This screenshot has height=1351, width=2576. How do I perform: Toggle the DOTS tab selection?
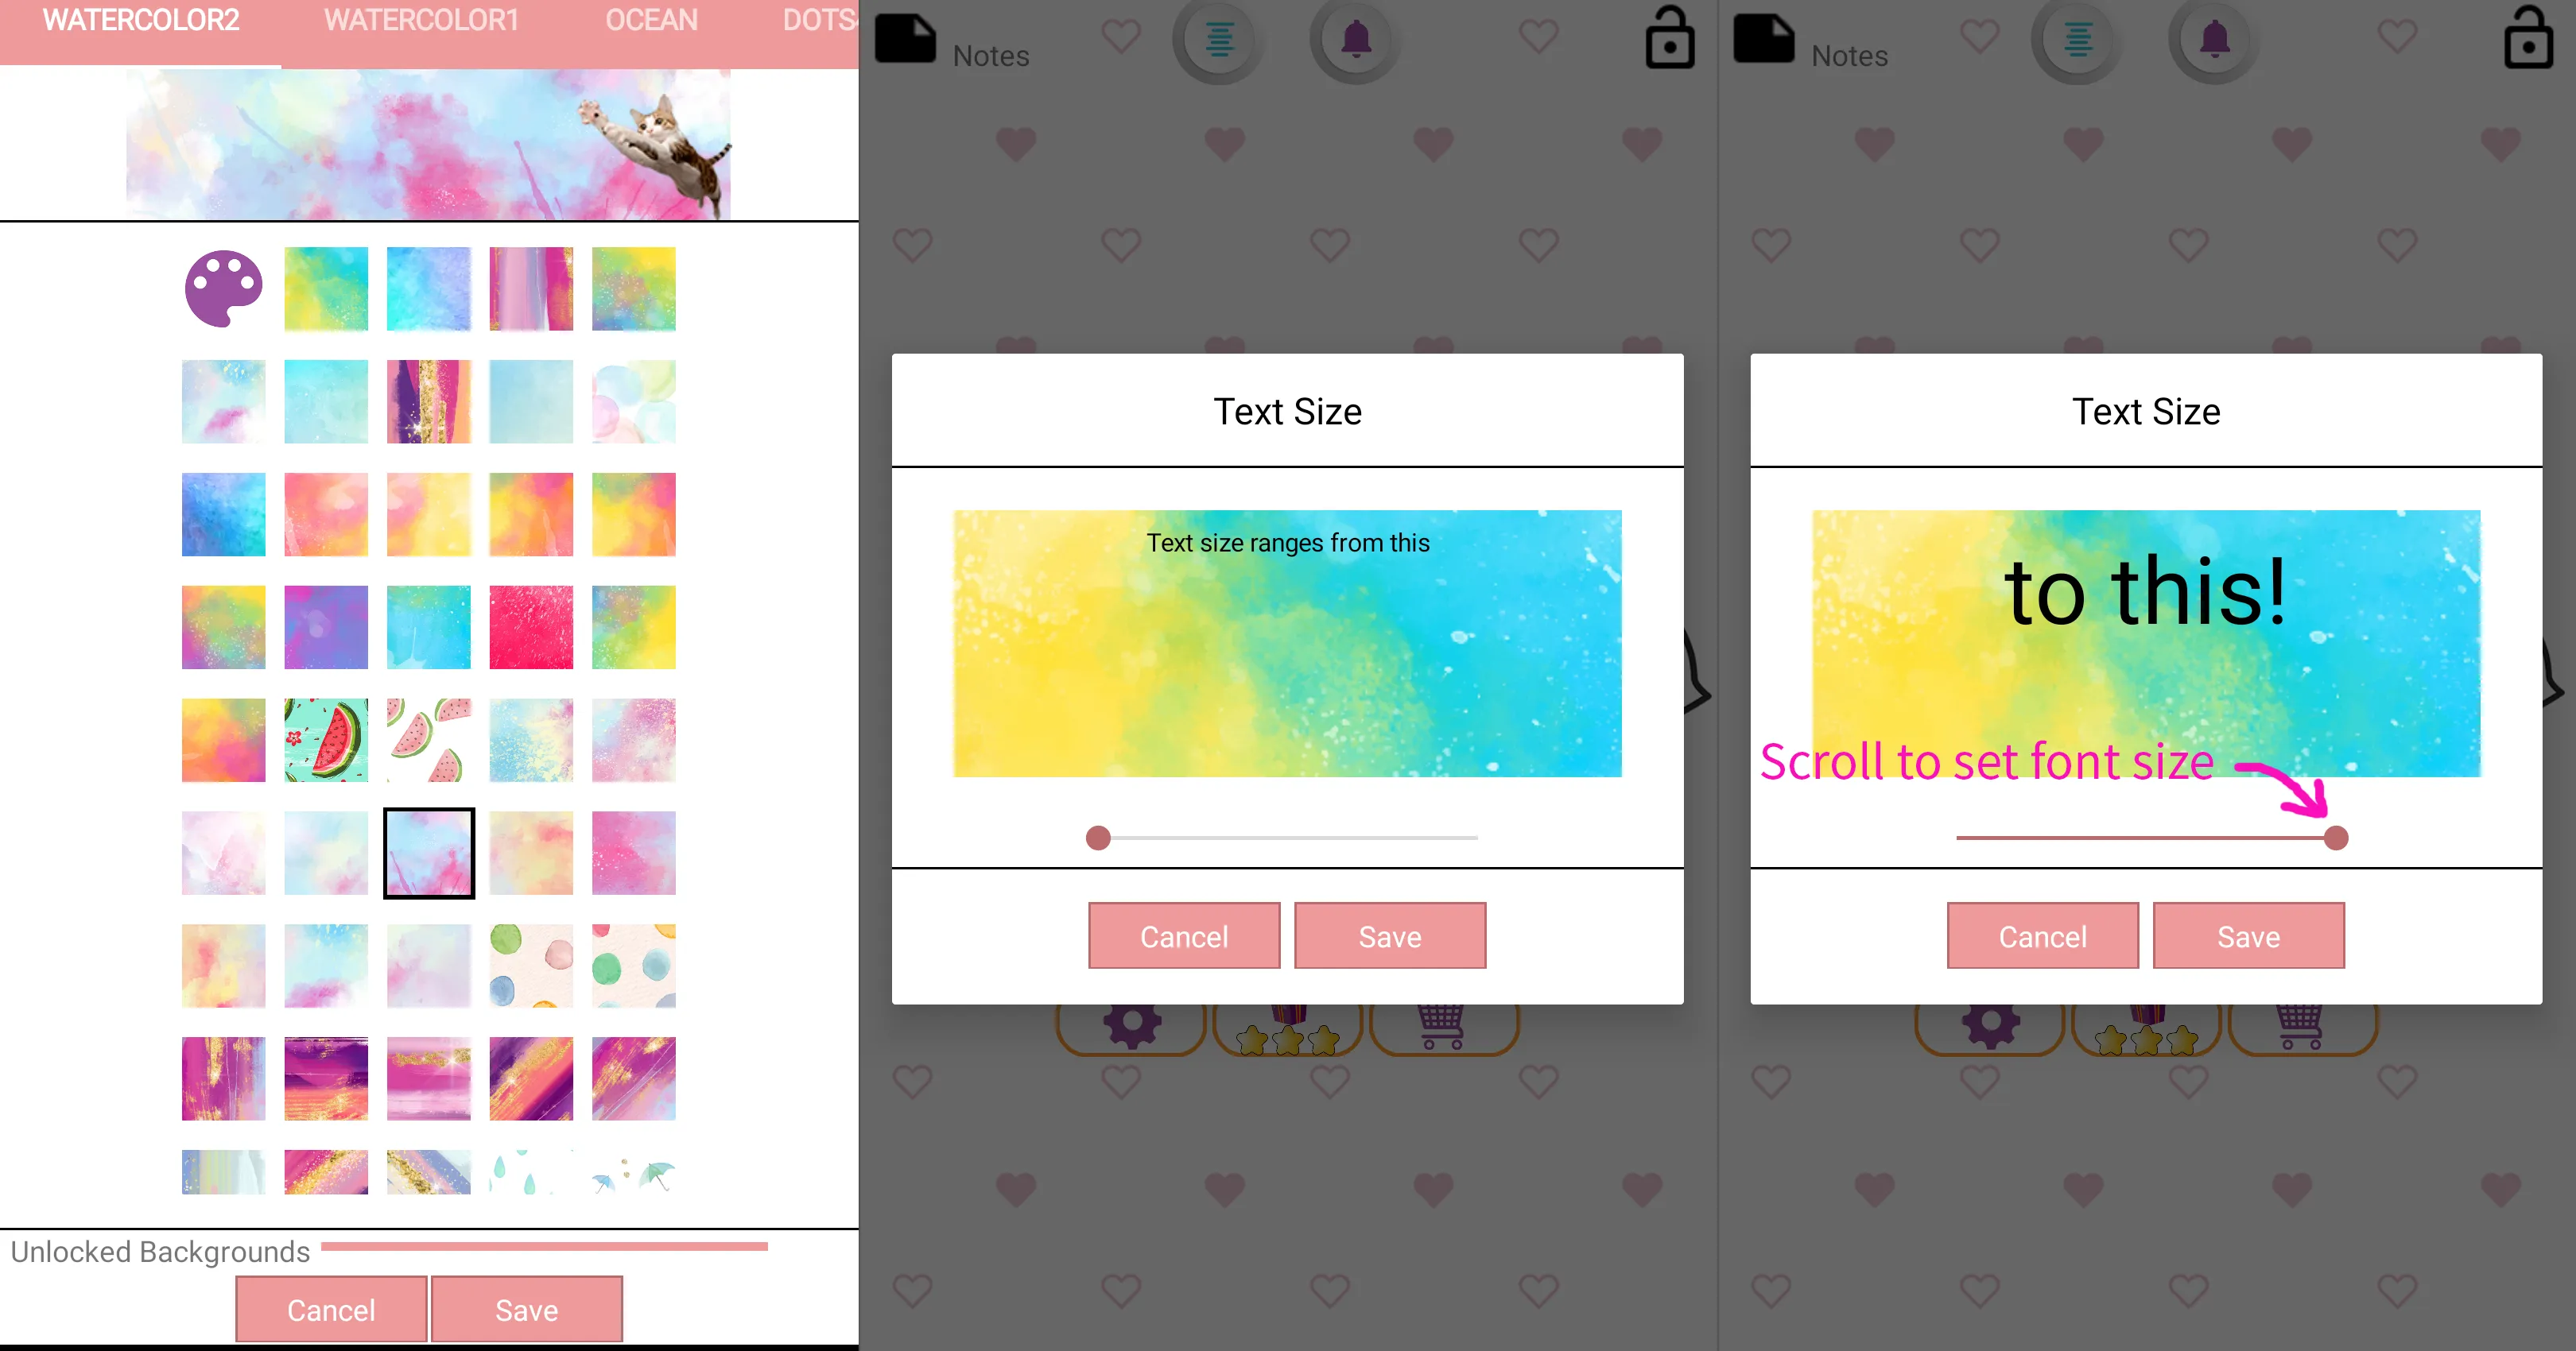click(x=818, y=21)
